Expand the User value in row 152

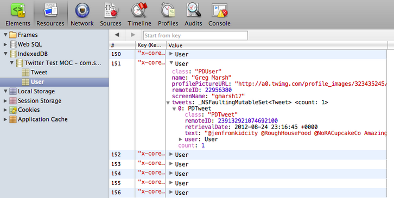[x=171, y=154]
